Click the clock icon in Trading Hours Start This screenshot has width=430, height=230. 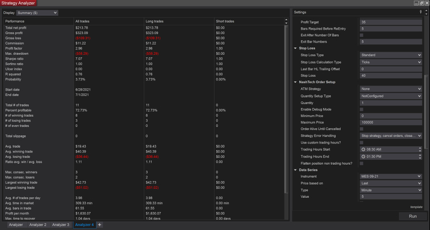point(363,149)
